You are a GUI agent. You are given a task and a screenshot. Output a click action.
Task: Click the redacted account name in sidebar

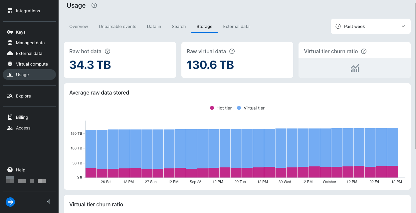(26, 180)
